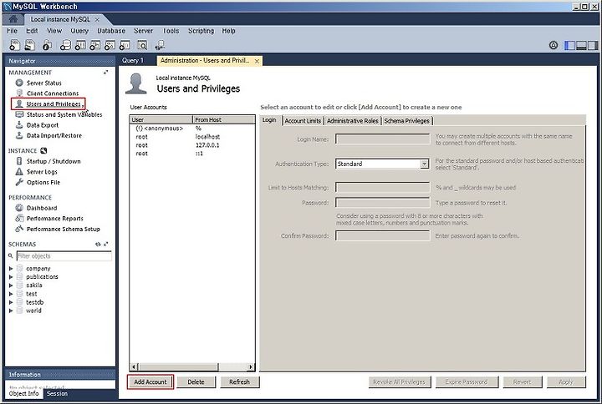Expand the testdb schema
Viewport: 602px width, 404px height.
click(11, 302)
